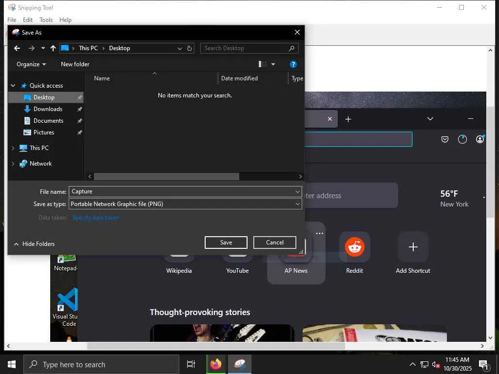Create a New folder
Image resolution: width=499 pixels, height=374 pixels.
point(75,64)
